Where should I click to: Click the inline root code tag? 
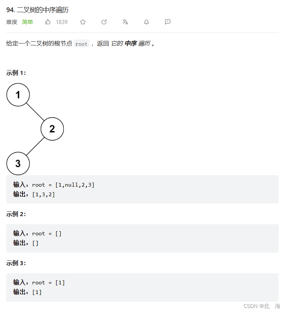click(81, 44)
